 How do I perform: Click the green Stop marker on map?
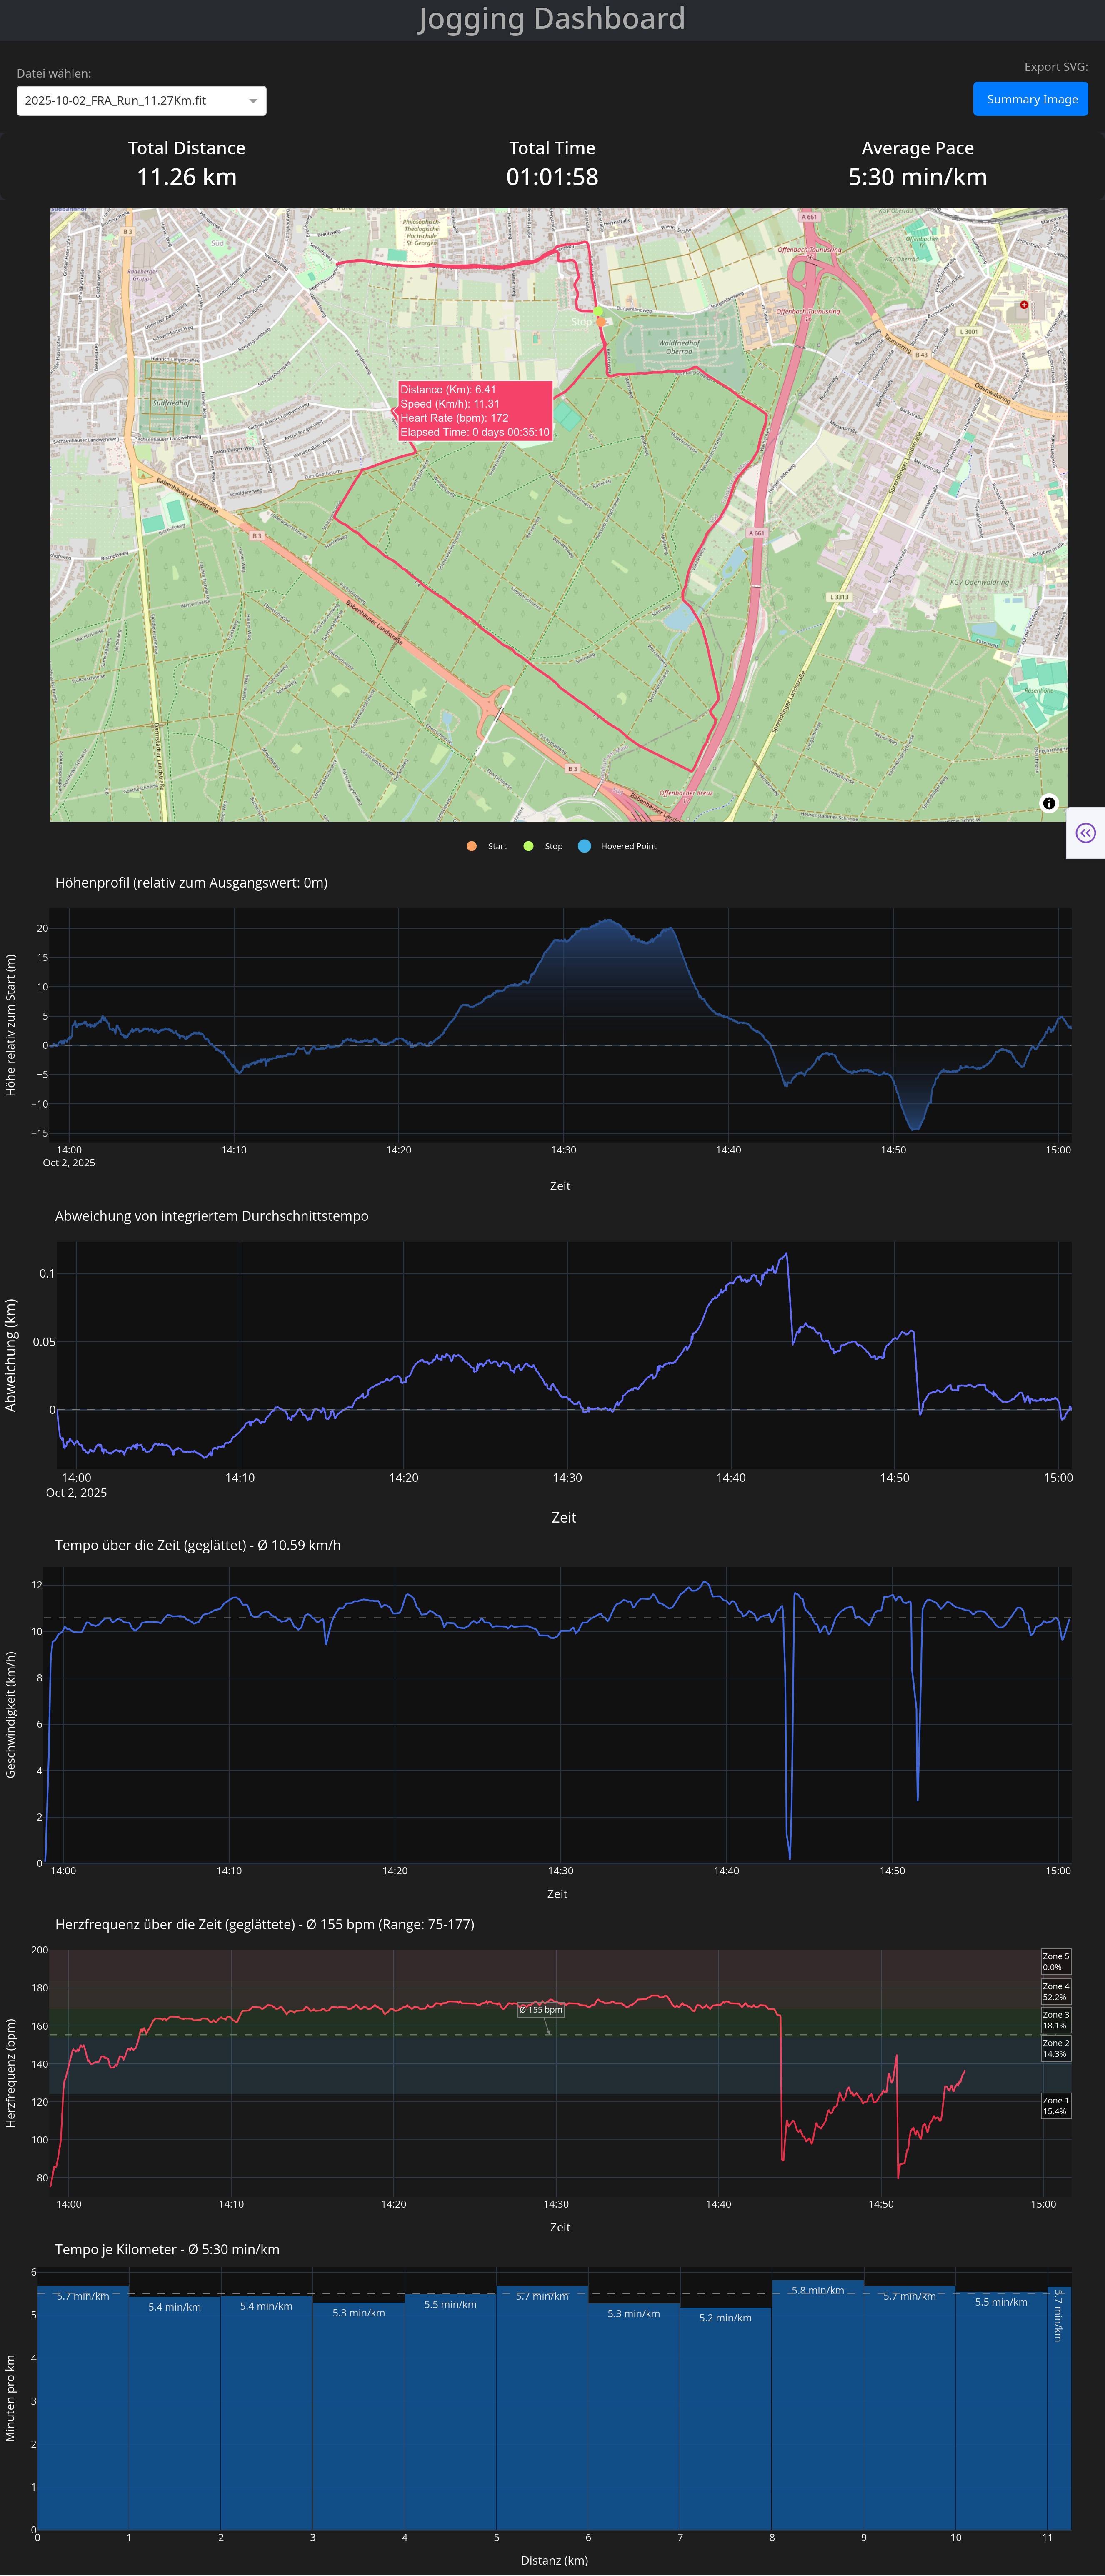[x=598, y=312]
